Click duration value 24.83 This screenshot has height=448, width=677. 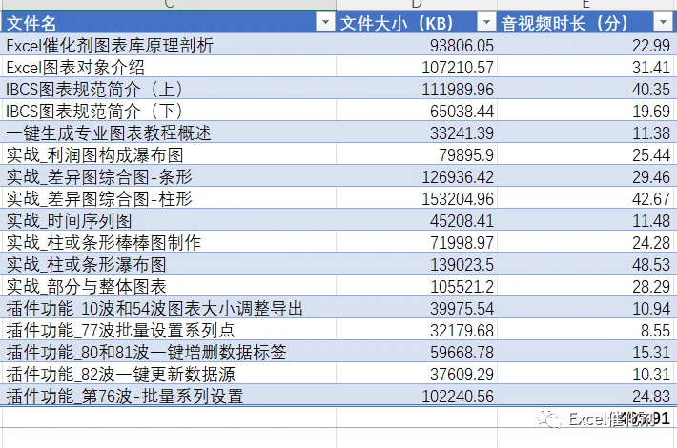(x=651, y=396)
